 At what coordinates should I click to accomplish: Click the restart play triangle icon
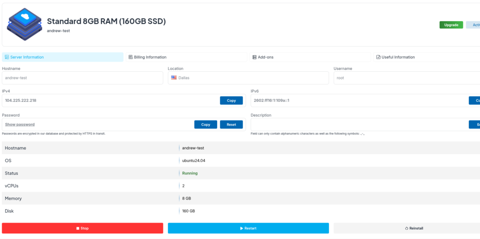(x=241, y=228)
